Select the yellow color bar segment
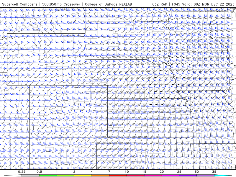Screen dimensions: 236x177 point(83,176)
